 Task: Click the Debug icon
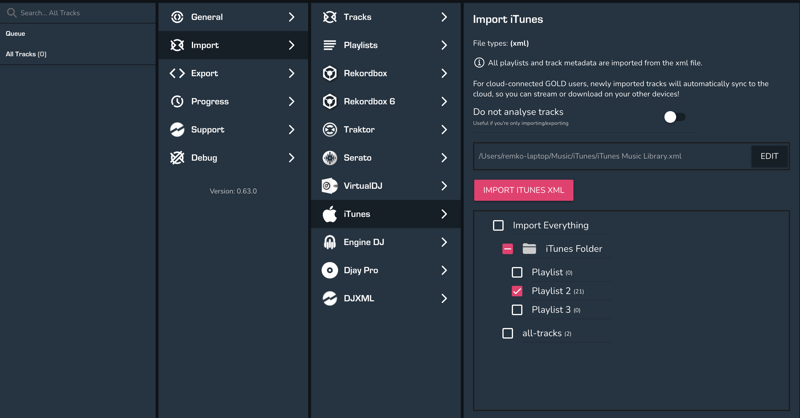click(x=177, y=158)
